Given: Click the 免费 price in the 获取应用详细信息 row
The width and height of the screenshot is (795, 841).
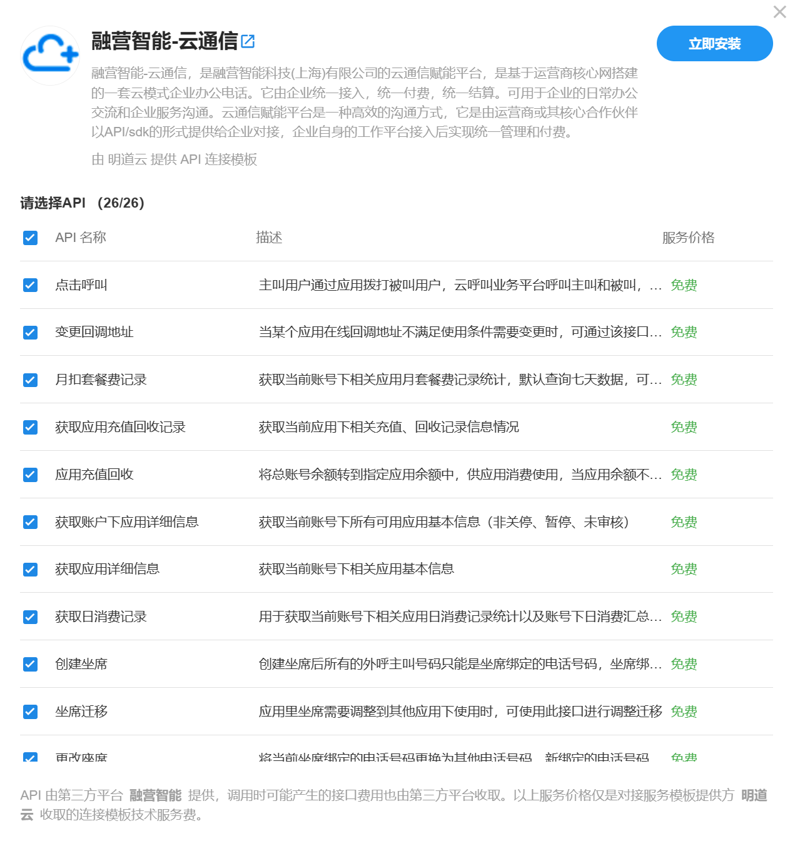Looking at the screenshot, I should pyautogui.click(x=684, y=569).
